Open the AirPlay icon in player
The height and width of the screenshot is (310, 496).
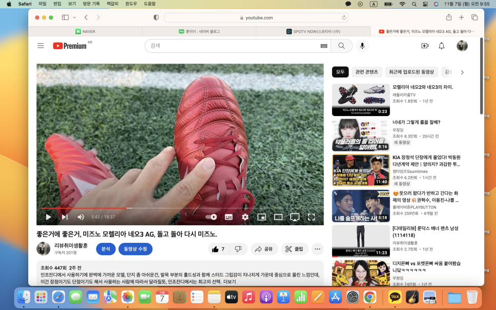(x=295, y=217)
